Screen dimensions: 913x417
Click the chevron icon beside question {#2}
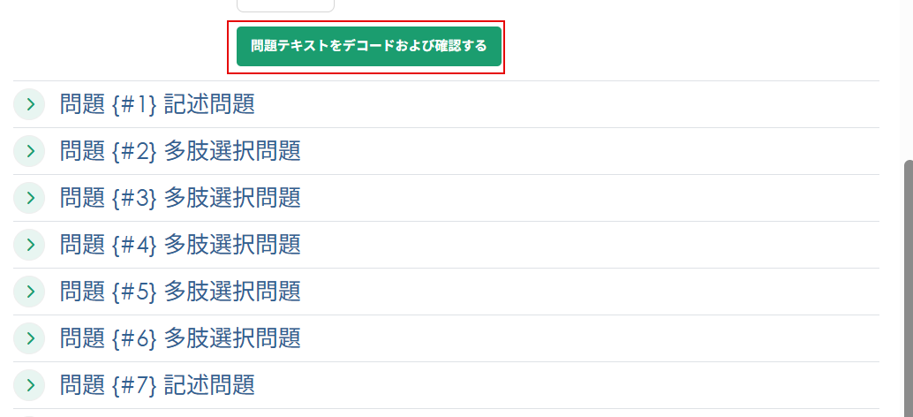(29, 151)
